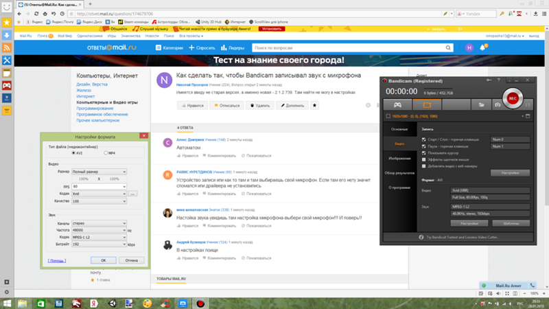Open Bandicam help question-mark icon
The width and height of the screenshot is (549, 309).
point(499,80)
